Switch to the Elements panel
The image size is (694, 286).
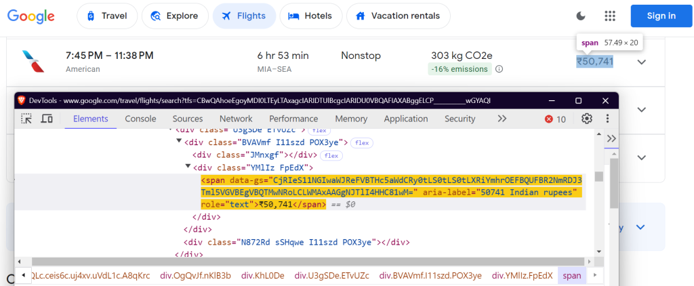[91, 119]
